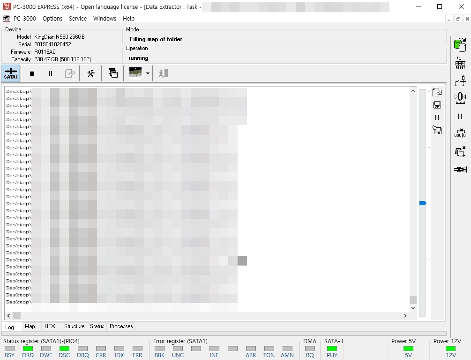Screen dimensions: 471x360
Task: Open the stacked windows icon in toolbar
Action: coord(113,73)
